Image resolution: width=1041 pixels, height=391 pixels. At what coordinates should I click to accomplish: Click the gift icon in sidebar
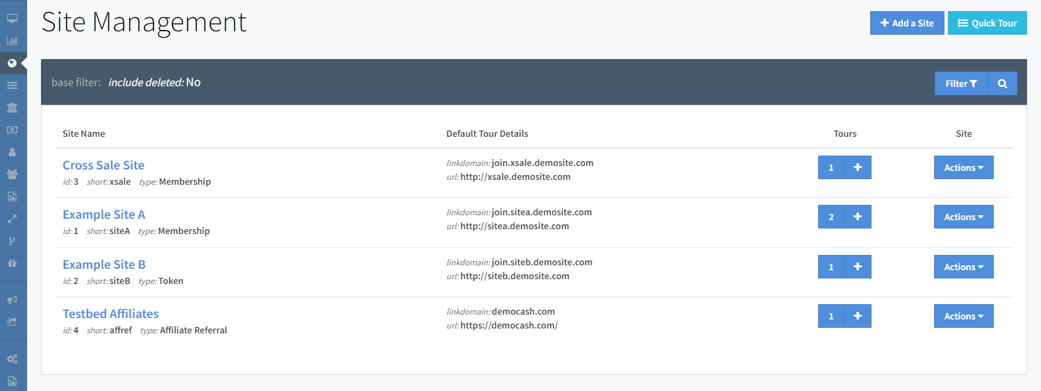click(12, 263)
